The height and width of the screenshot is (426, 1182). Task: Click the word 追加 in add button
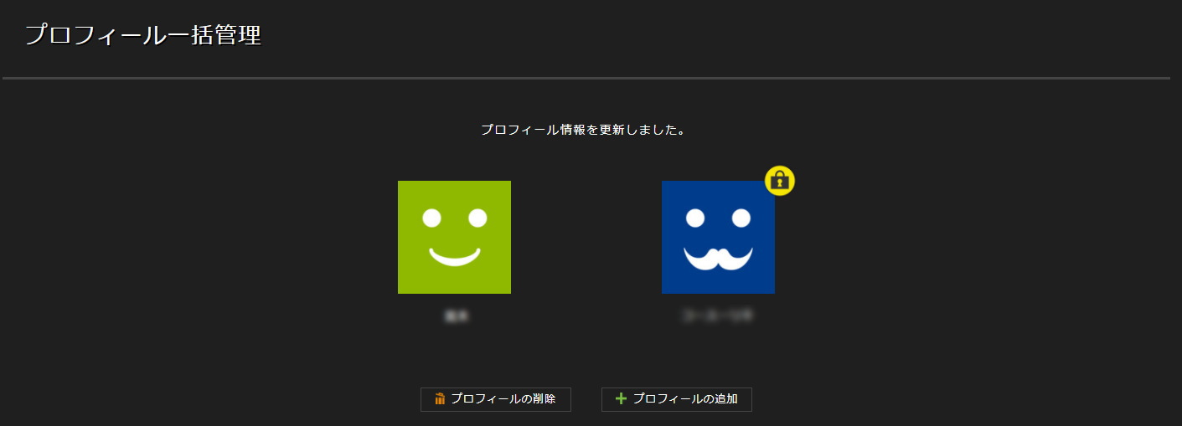point(726,399)
